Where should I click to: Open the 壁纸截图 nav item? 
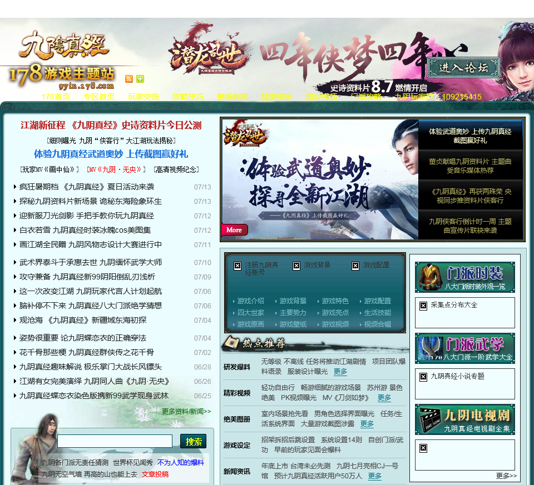pyautogui.click(x=233, y=97)
